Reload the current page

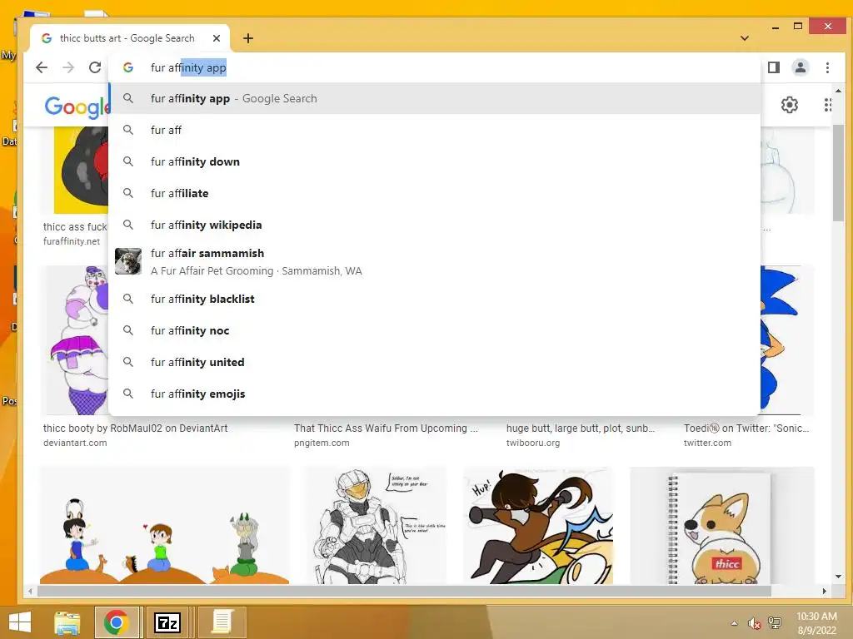pos(95,67)
